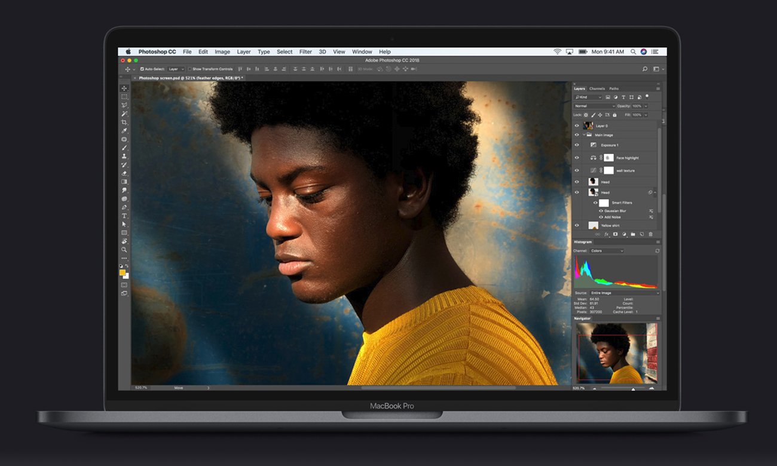
Task: Open the Filter menu
Action: [x=305, y=52]
